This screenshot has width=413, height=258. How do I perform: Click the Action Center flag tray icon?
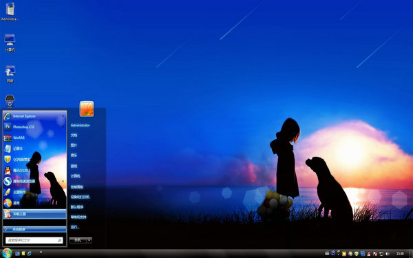pos(375,253)
